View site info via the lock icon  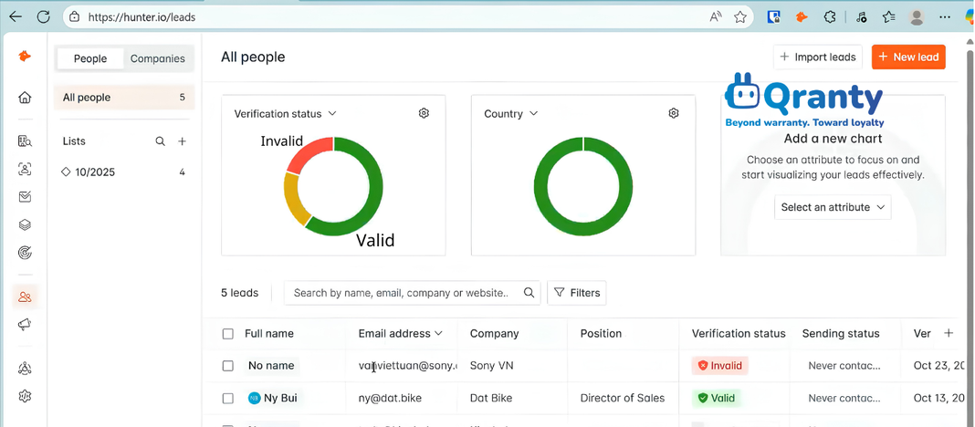tap(74, 17)
